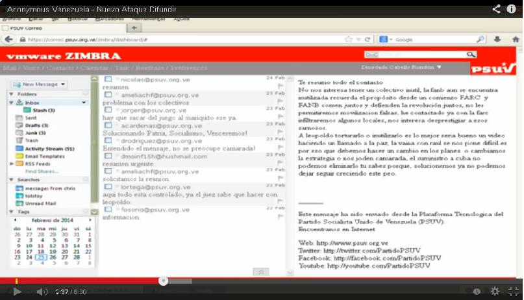
Task: Open the Trash folder
Action: 31,140
